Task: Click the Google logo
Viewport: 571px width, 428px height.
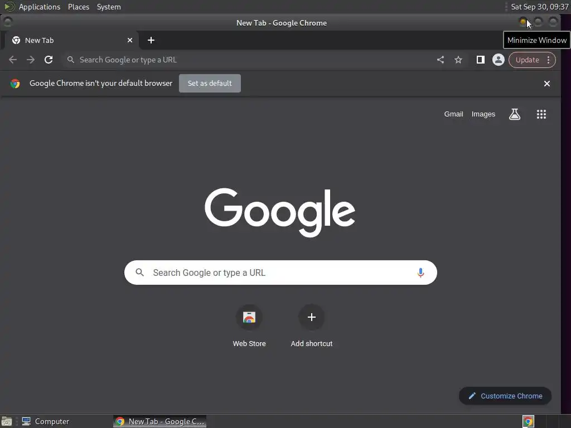Action: (x=280, y=212)
